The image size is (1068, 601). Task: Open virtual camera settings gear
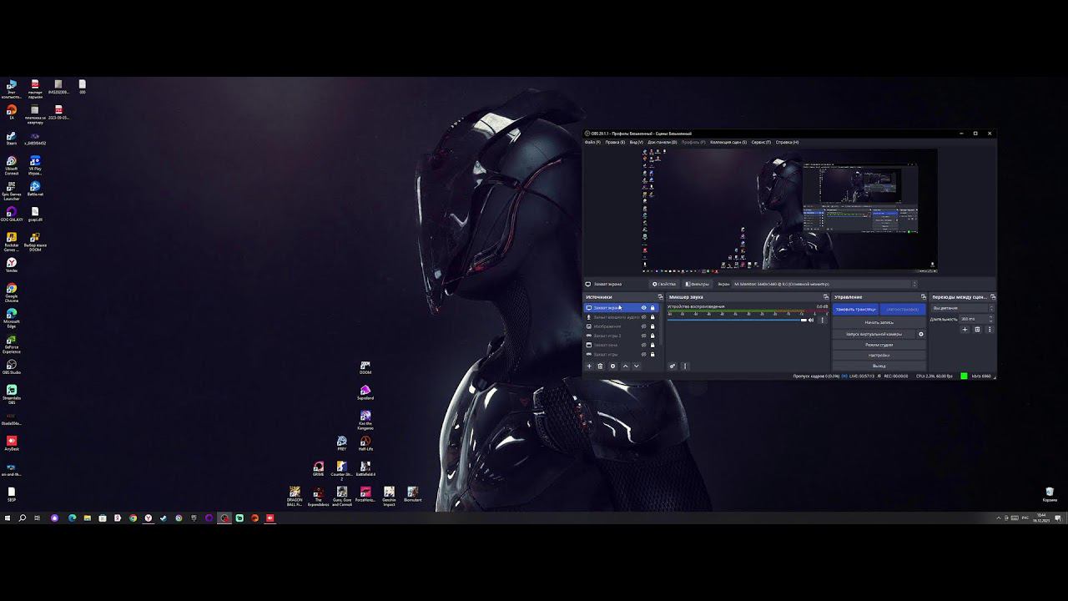(921, 334)
